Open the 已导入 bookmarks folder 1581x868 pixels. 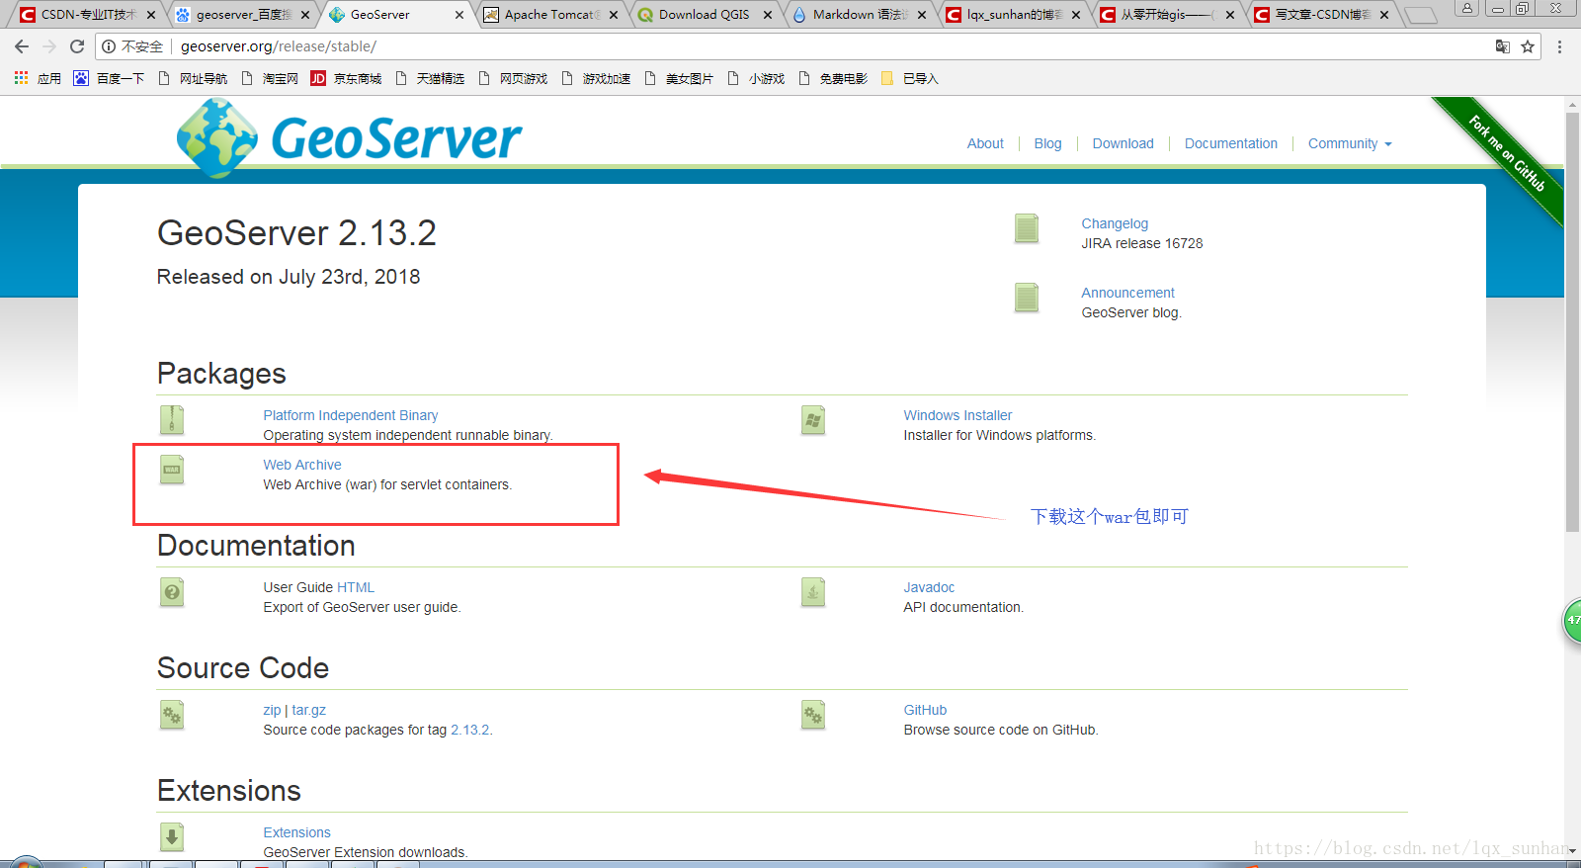pos(909,78)
